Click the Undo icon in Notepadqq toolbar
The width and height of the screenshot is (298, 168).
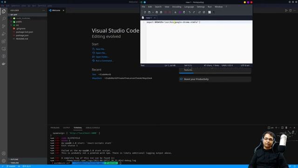(x=190, y=12)
